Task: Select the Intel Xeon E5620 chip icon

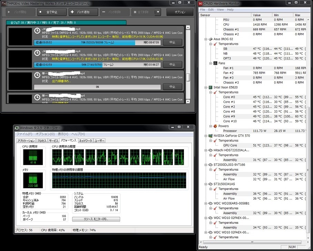Action: pyautogui.click(x=211, y=87)
